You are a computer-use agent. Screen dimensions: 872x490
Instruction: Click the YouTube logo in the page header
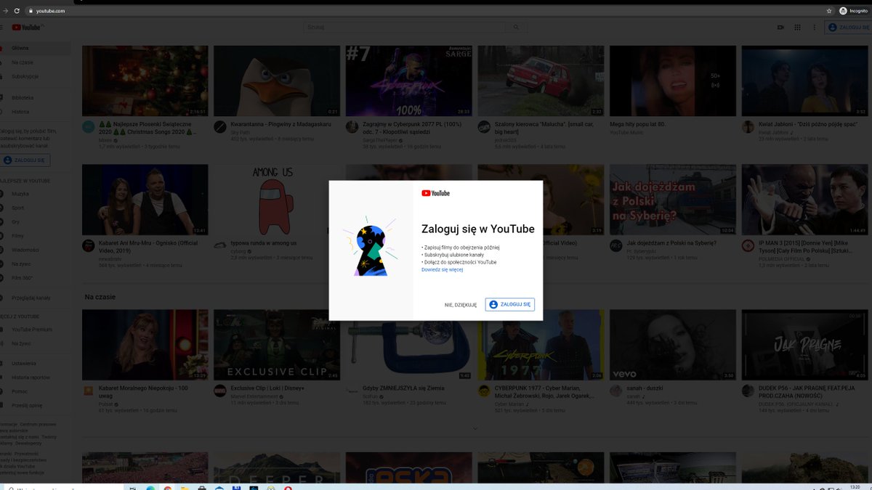pos(27,28)
